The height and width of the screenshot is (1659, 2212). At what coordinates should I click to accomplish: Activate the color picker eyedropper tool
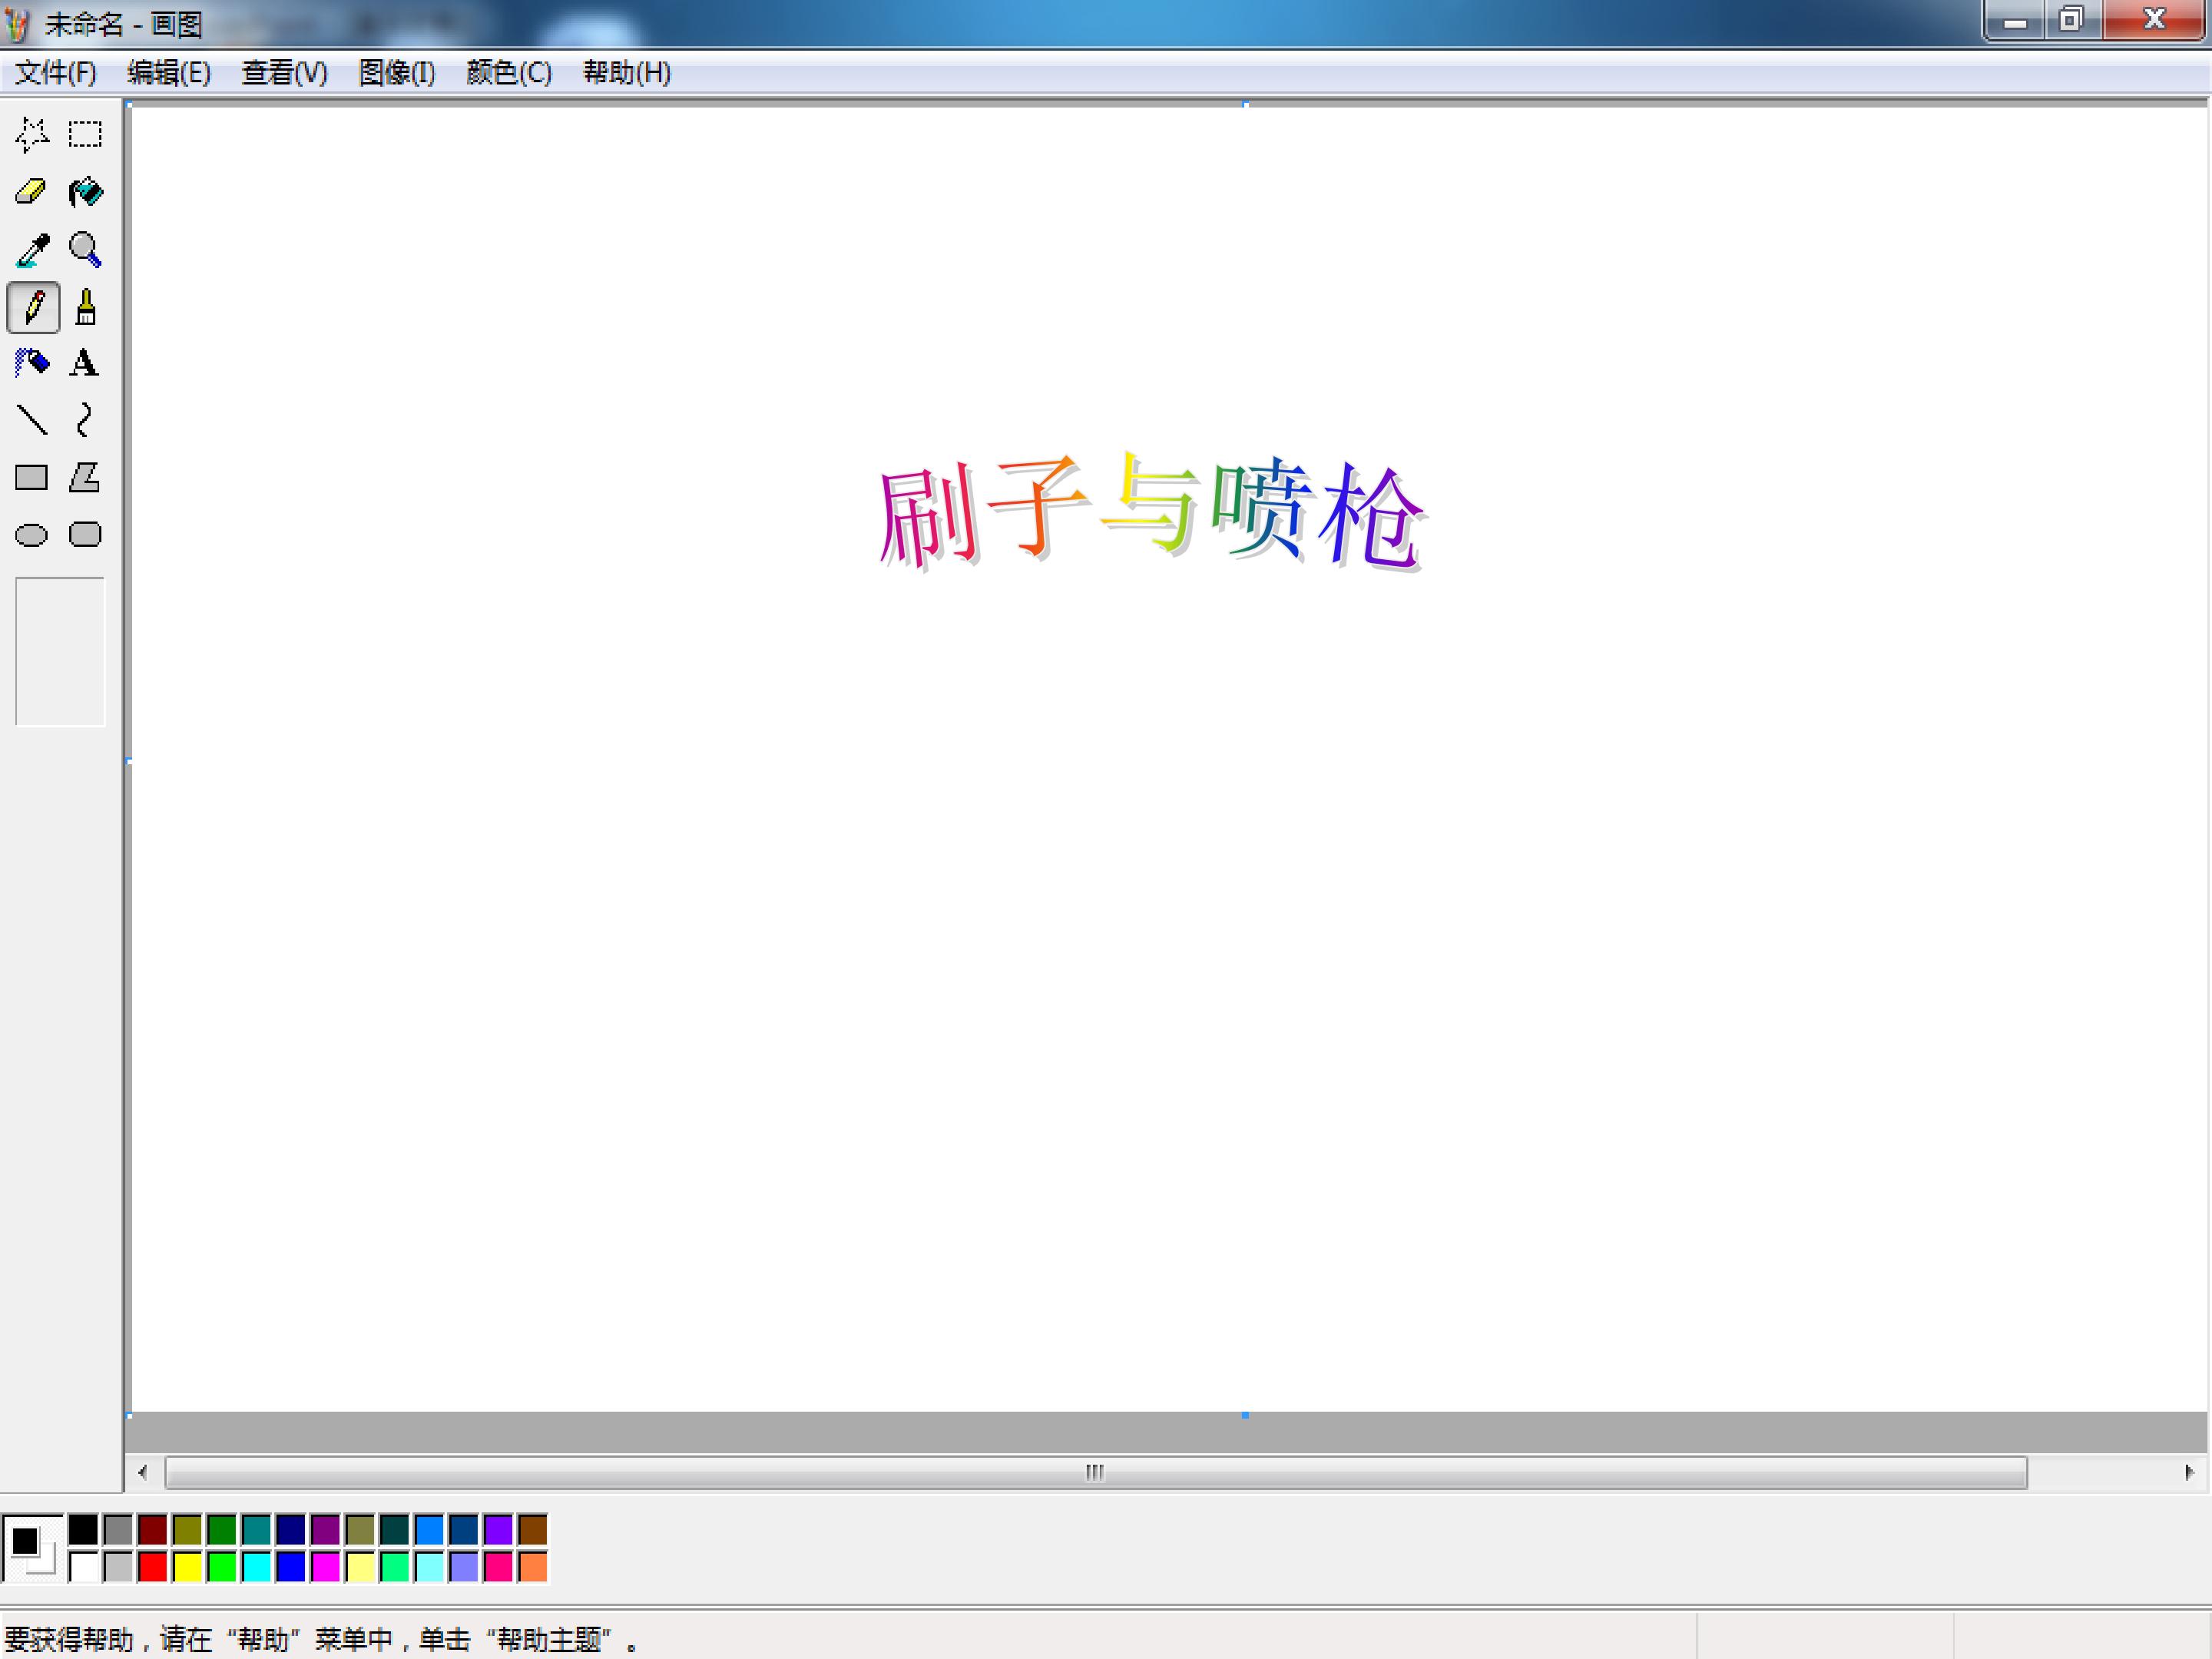(x=32, y=250)
